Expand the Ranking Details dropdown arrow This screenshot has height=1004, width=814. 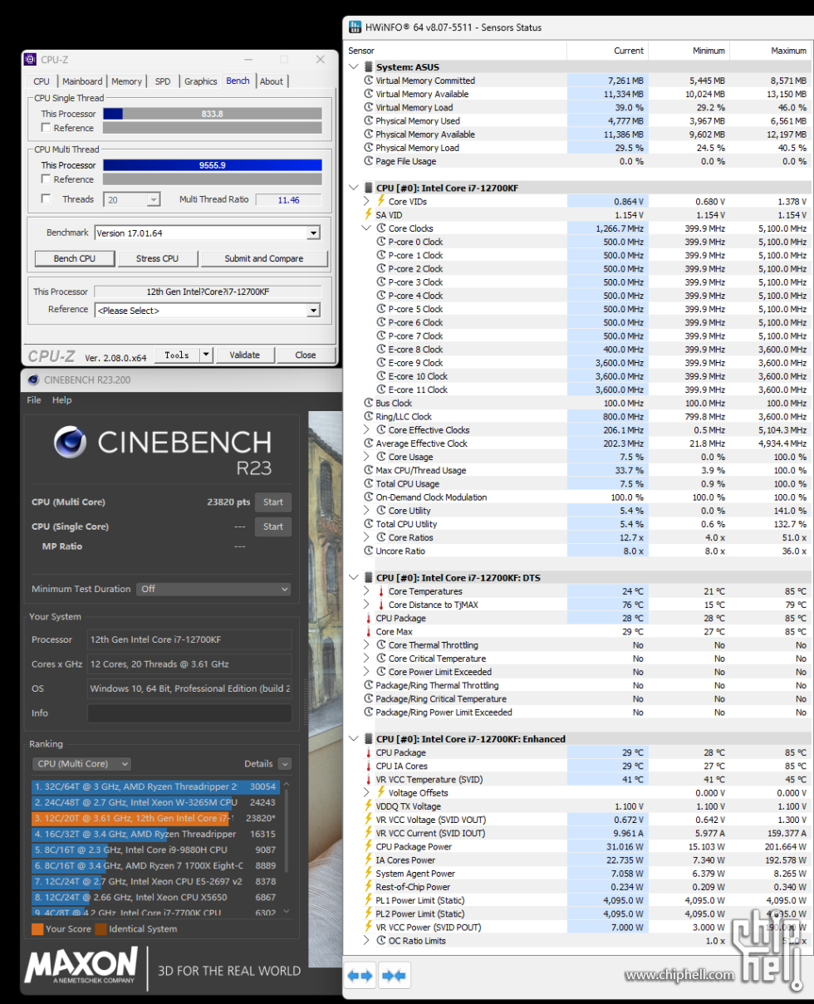tap(285, 763)
